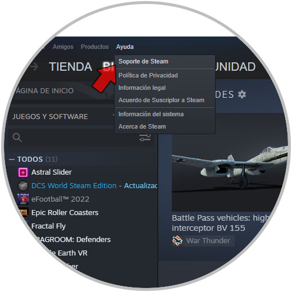Viewport: 292px width, 292px height.
Task: Click the DCS World round game icon
Action: (23, 186)
